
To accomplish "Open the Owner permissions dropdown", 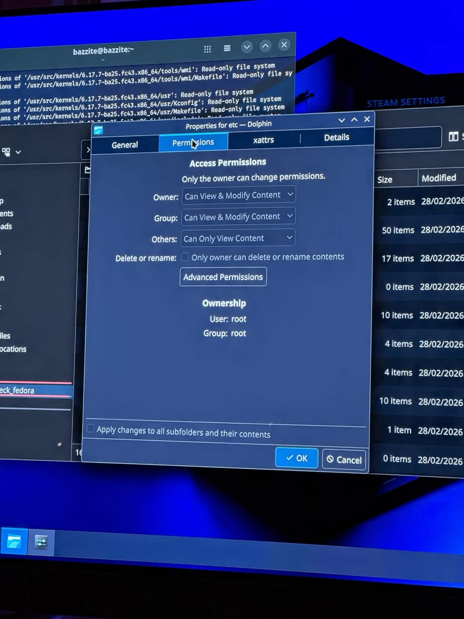I will [239, 195].
